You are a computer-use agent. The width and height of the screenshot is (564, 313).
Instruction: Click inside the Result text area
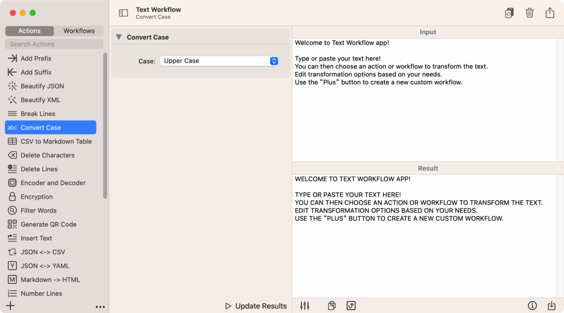pyautogui.click(x=424, y=236)
